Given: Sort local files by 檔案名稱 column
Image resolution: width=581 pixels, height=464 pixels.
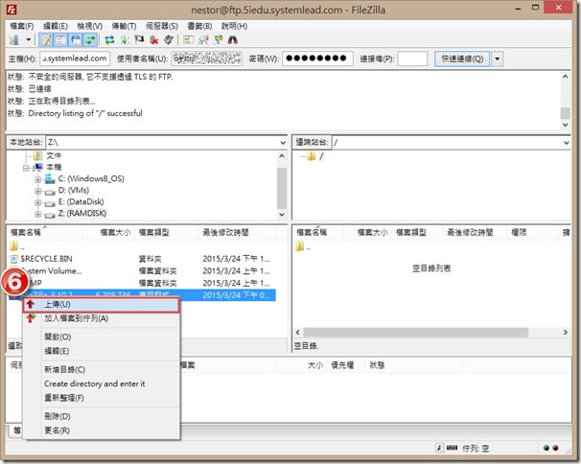Looking at the screenshot, I should [x=45, y=232].
